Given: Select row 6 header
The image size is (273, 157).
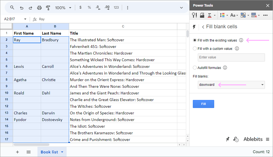Looking at the screenshot, I should pos(6,66).
